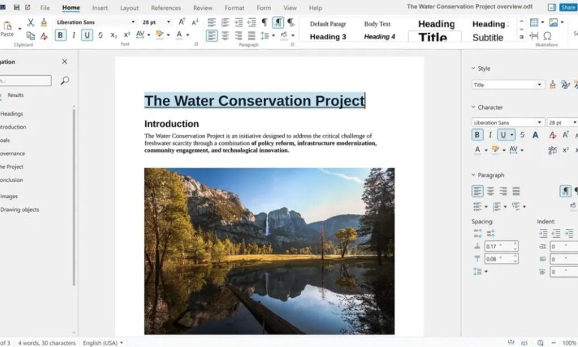Click the search magnifier in the Navigator sidebar
Screen dimensions: 578x347
click(64, 80)
